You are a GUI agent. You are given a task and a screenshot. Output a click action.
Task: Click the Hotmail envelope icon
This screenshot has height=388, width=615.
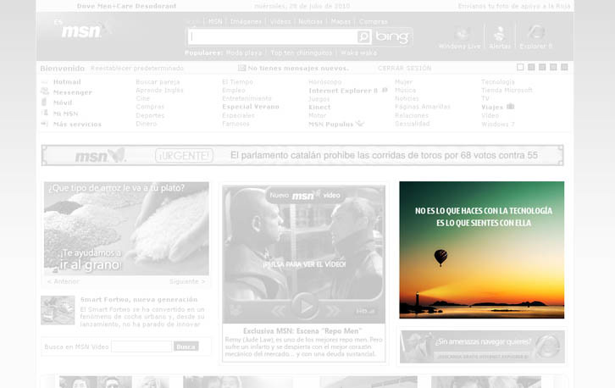(44, 82)
